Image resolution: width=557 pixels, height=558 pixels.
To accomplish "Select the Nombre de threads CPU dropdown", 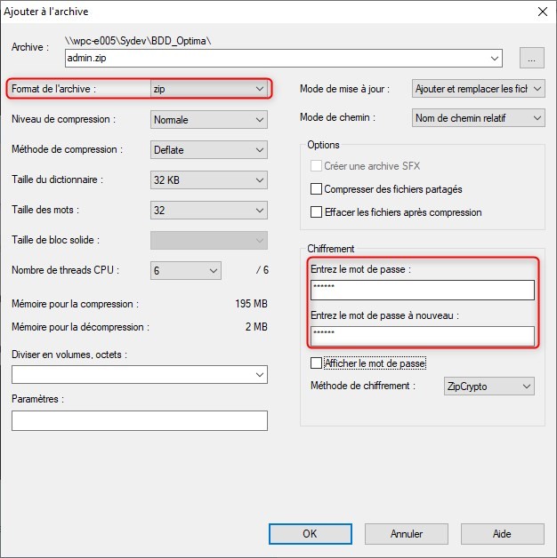I will click(186, 271).
